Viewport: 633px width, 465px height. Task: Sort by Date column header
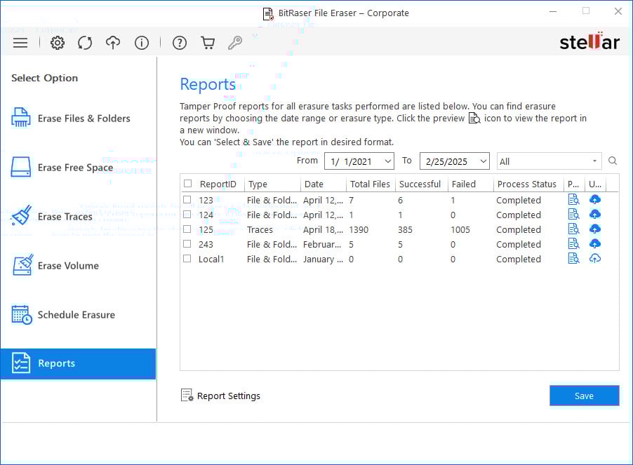314,184
